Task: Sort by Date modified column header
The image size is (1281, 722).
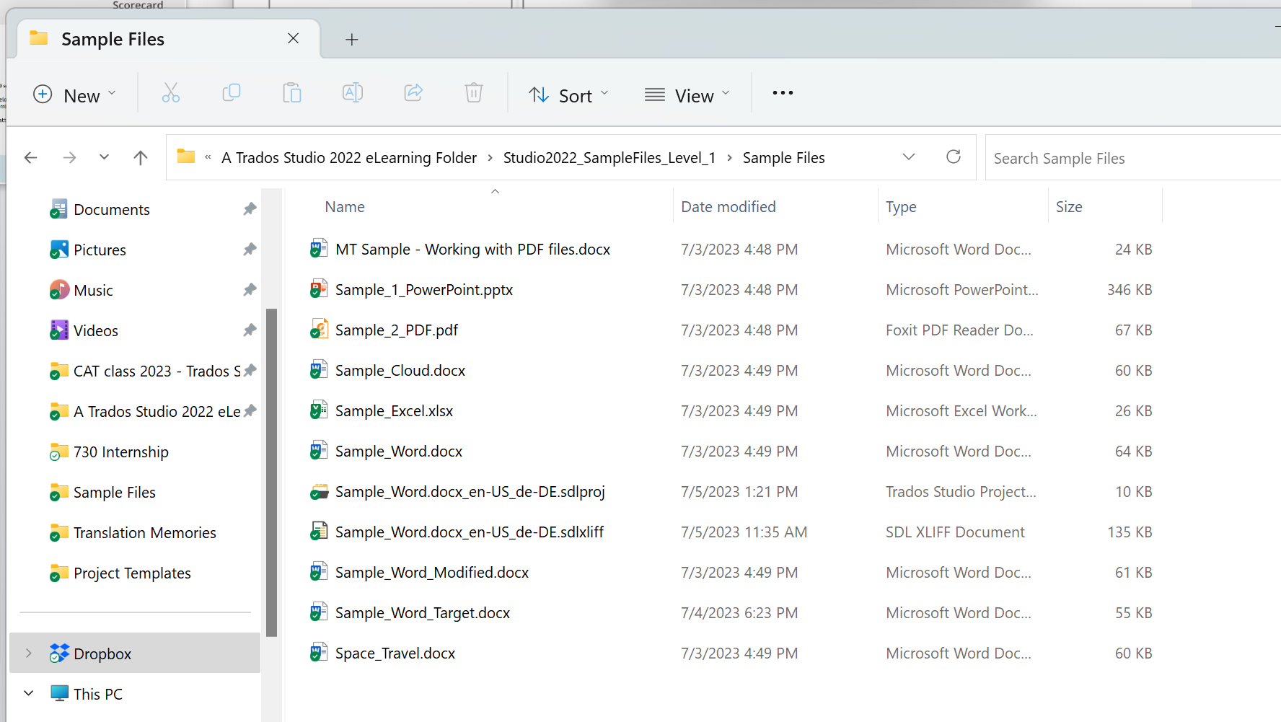Action: click(x=728, y=207)
